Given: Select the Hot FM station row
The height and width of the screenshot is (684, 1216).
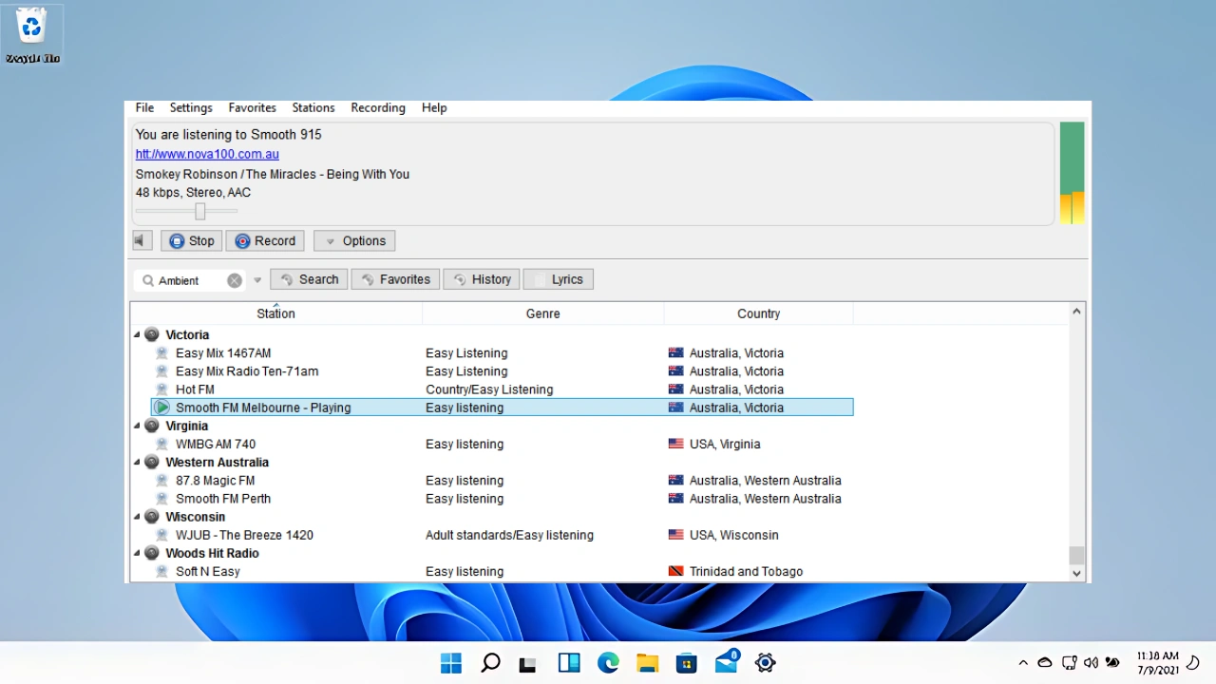Looking at the screenshot, I should [x=503, y=389].
